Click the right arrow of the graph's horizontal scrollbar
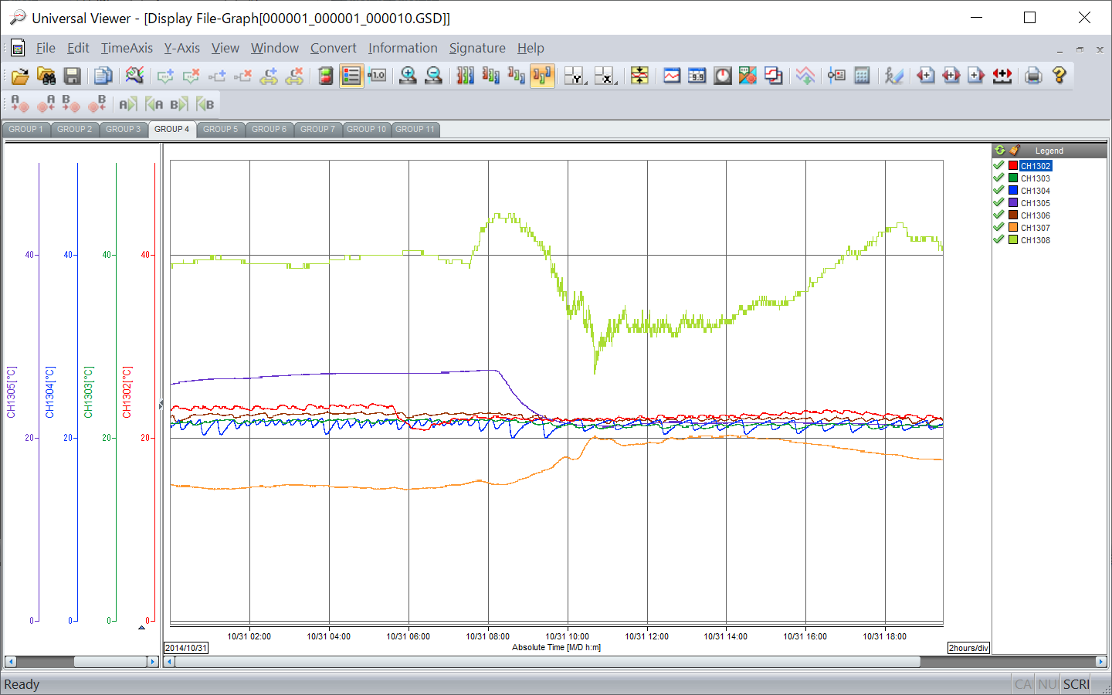1112x695 pixels. click(1101, 662)
